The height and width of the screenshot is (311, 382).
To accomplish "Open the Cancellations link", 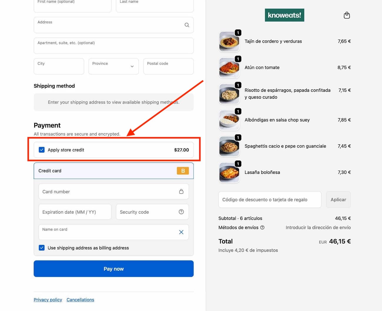I will click(80, 300).
